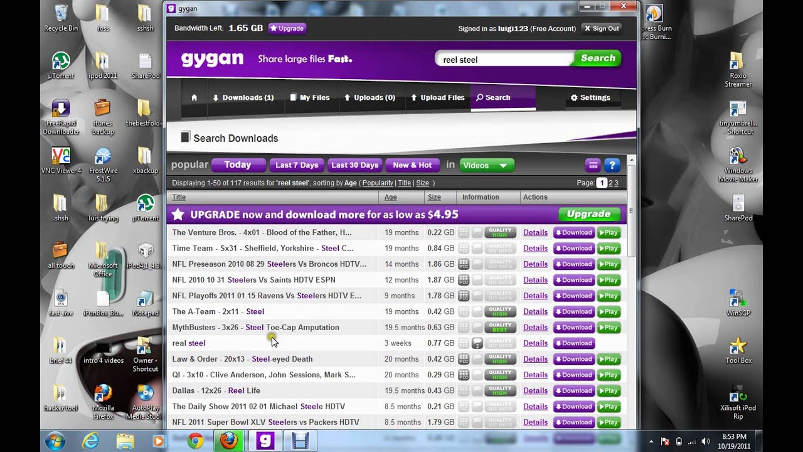
Task: Play the Dallas Reel Life video
Action: pyautogui.click(x=609, y=390)
